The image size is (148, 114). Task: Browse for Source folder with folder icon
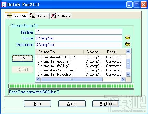128,38
